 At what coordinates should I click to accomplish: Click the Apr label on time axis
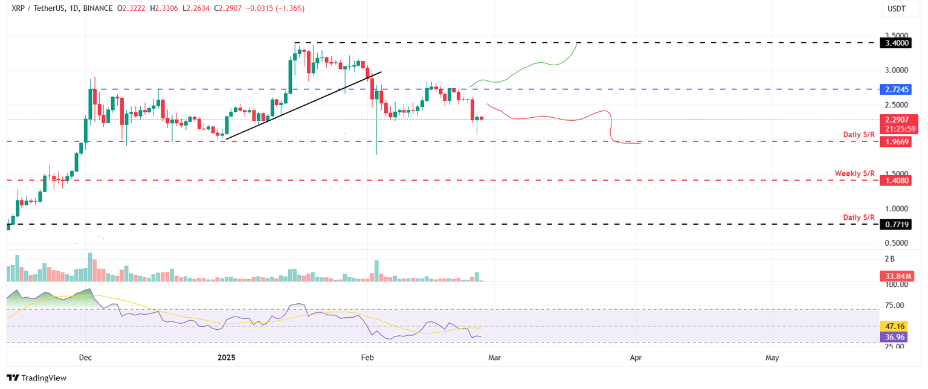pos(636,358)
